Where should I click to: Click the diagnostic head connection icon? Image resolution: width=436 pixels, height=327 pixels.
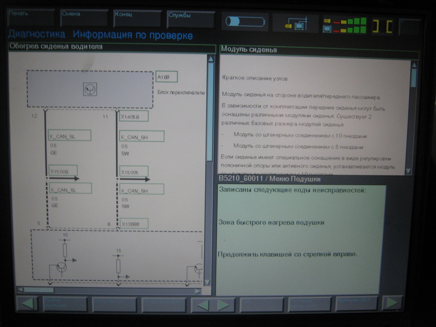tap(297, 24)
